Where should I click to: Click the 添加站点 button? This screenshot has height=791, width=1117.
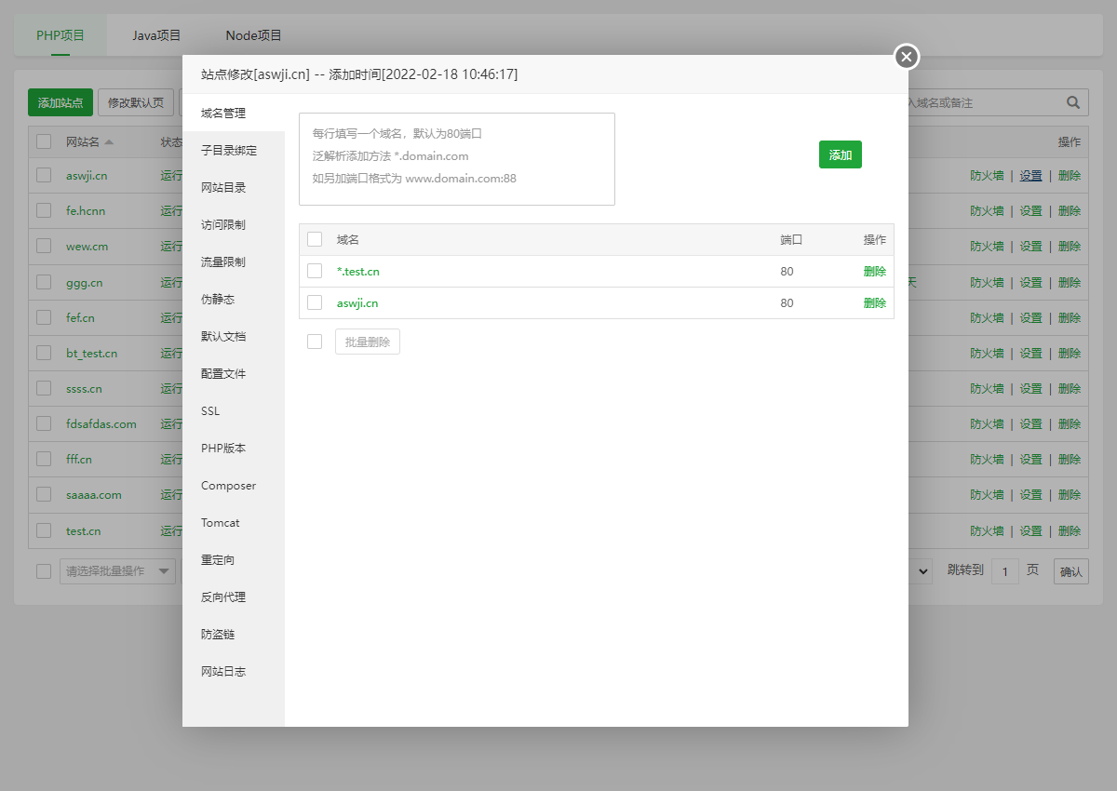(60, 102)
